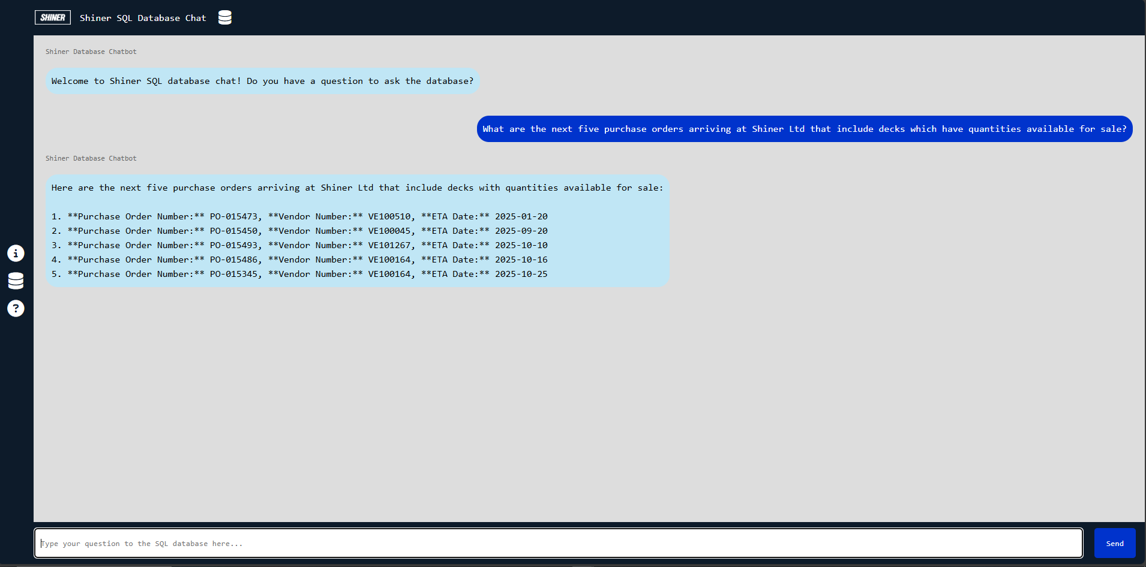Select the welcome message bubble
Viewport: 1146px width, 567px height.
pyautogui.click(x=262, y=81)
